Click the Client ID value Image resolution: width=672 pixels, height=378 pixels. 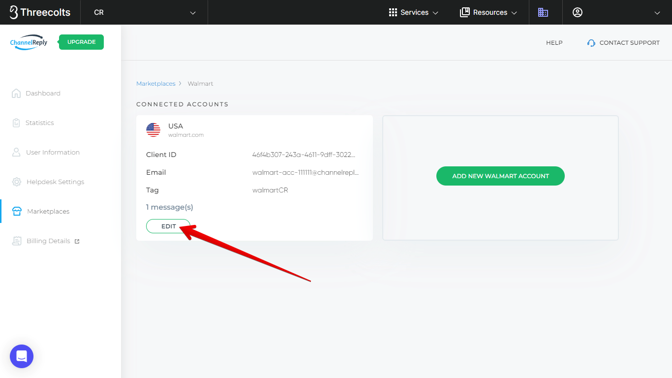(304, 155)
